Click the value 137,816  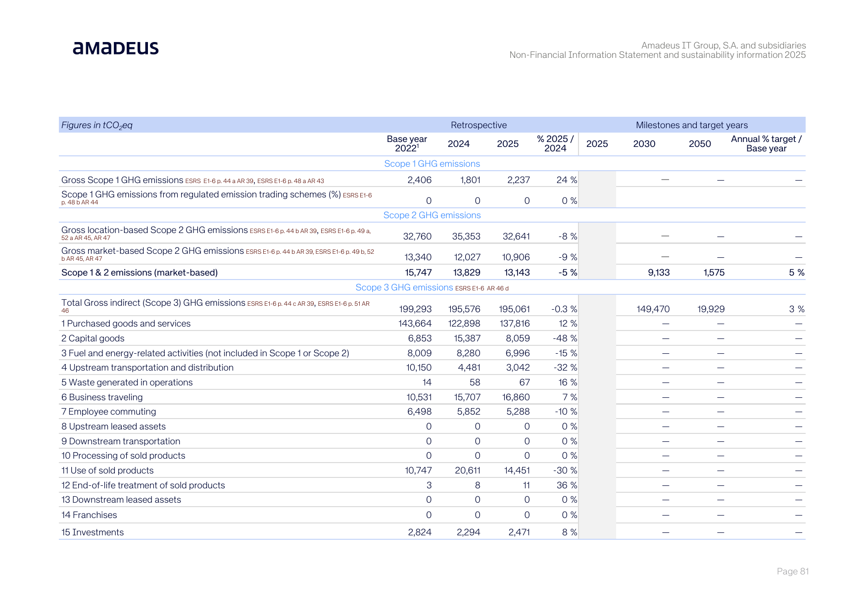pyautogui.click(x=515, y=324)
